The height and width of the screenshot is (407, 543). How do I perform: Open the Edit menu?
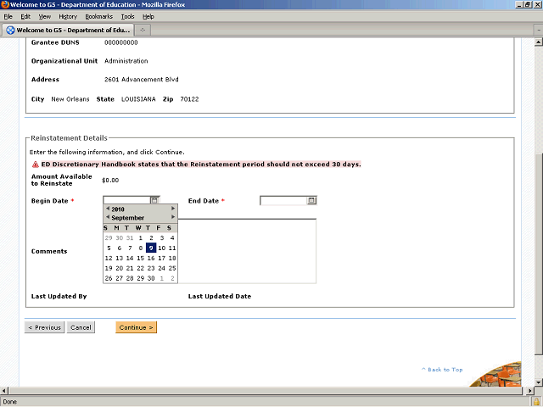pyautogui.click(x=25, y=17)
